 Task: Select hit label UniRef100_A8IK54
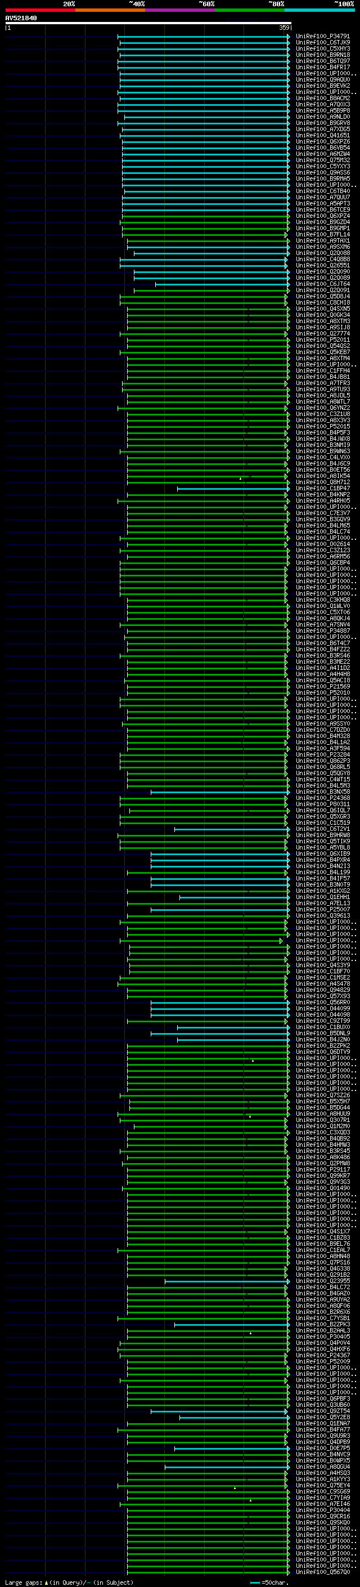(x=322, y=476)
